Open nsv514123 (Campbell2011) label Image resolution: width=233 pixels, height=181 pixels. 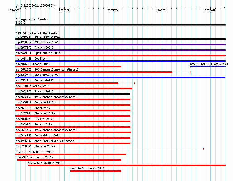35,152
